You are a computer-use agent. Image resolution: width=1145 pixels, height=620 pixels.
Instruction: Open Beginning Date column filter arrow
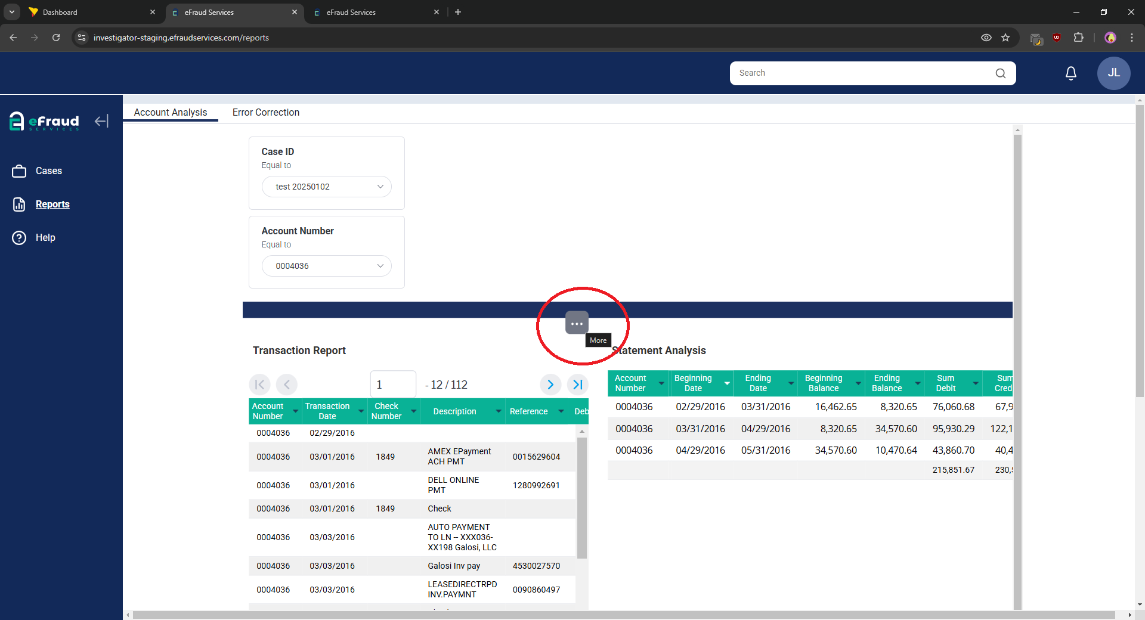pyautogui.click(x=727, y=383)
